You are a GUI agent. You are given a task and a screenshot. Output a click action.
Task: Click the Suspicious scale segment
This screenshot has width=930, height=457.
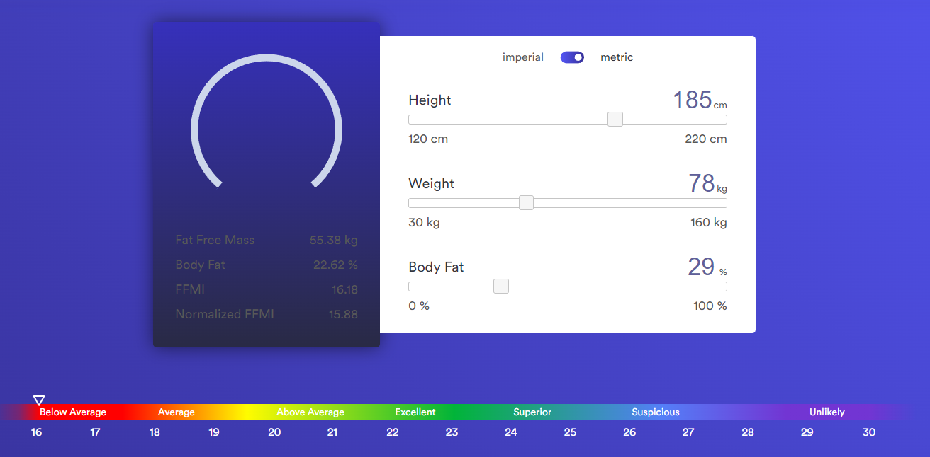click(656, 412)
